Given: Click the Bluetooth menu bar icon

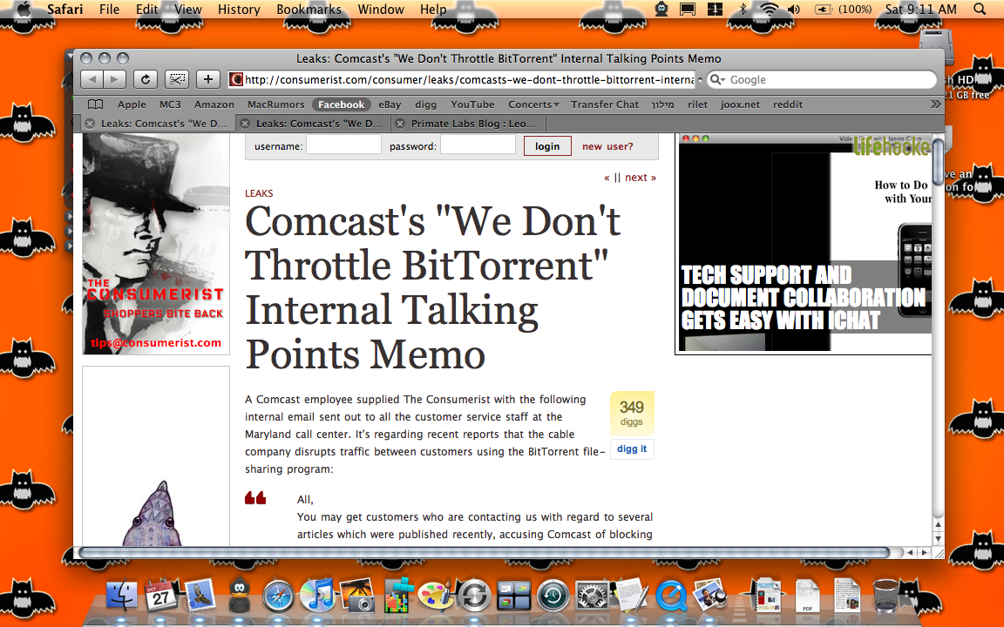Looking at the screenshot, I should point(743,9).
